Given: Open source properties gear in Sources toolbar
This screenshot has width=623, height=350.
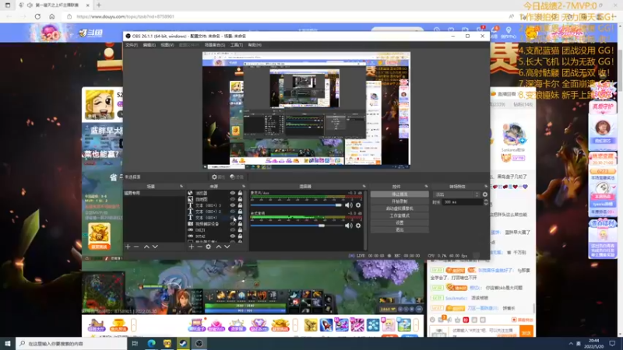Looking at the screenshot, I should coord(208,247).
